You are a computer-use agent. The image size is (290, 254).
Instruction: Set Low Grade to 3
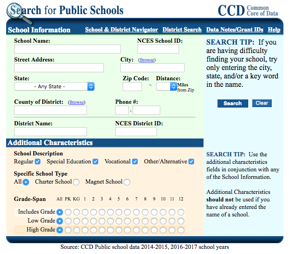[102, 221]
